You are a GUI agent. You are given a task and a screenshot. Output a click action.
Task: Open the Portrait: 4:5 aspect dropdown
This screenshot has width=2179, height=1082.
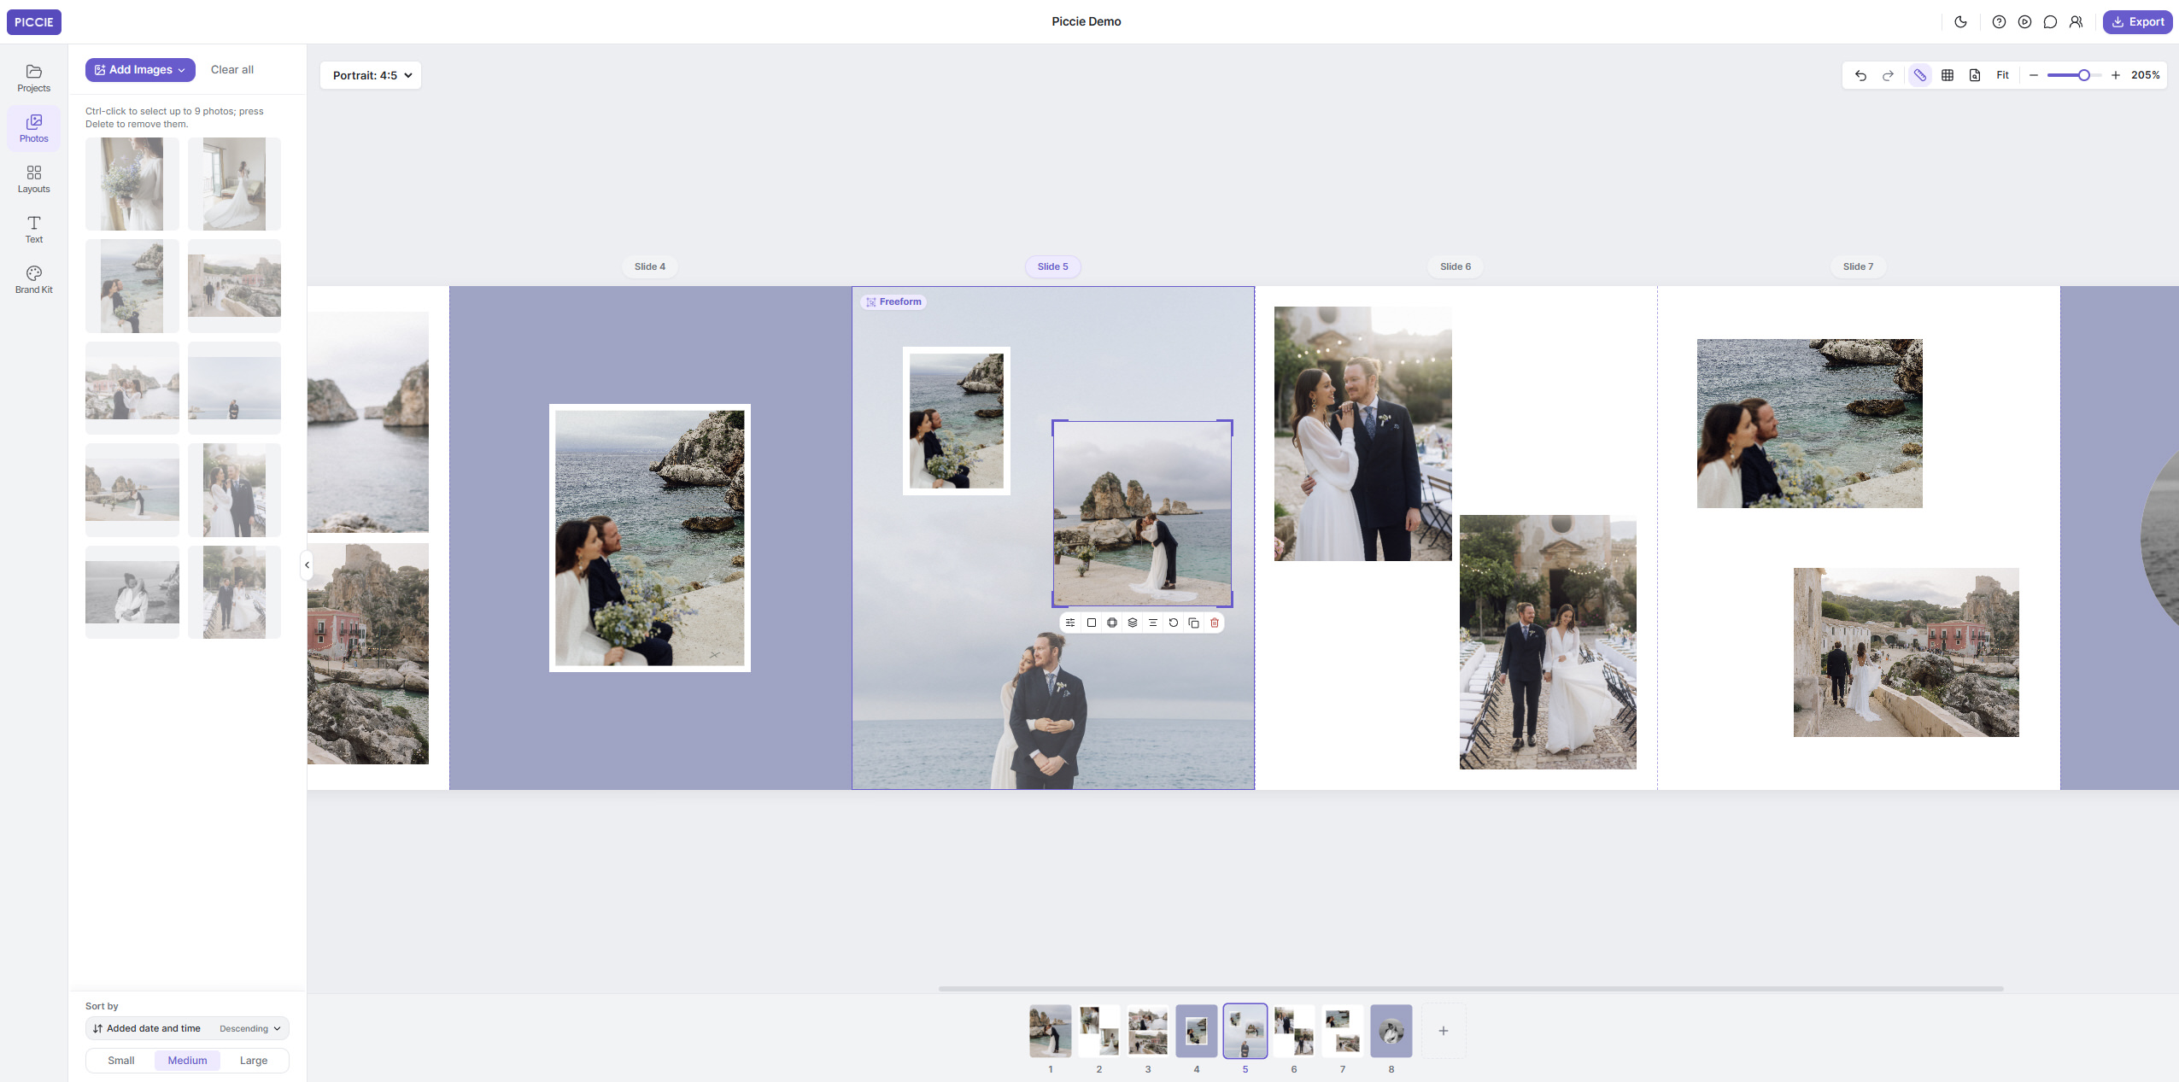pyautogui.click(x=372, y=75)
